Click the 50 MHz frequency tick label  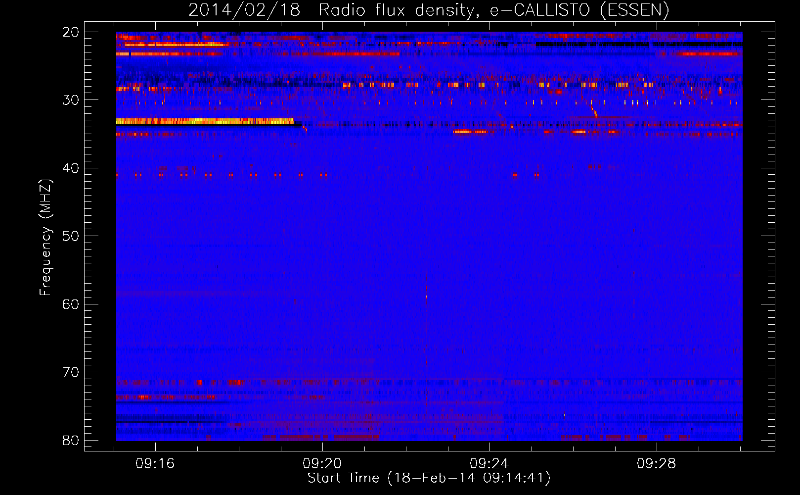[71, 236]
